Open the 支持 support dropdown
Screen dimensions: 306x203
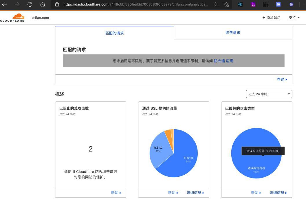294,18
